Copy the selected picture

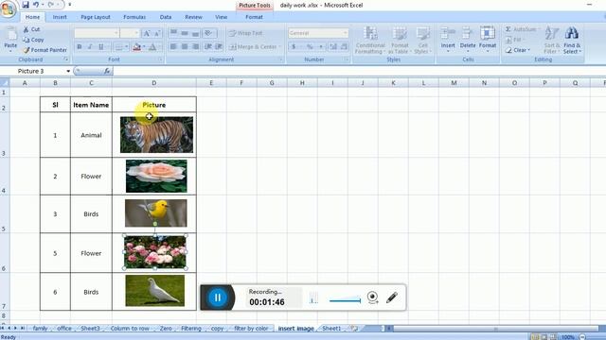point(33,40)
